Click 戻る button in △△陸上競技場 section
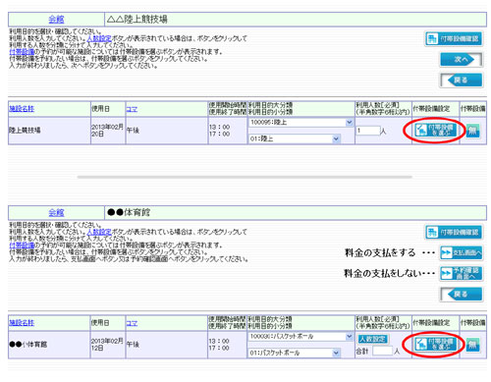The image size is (491, 382). (462, 80)
